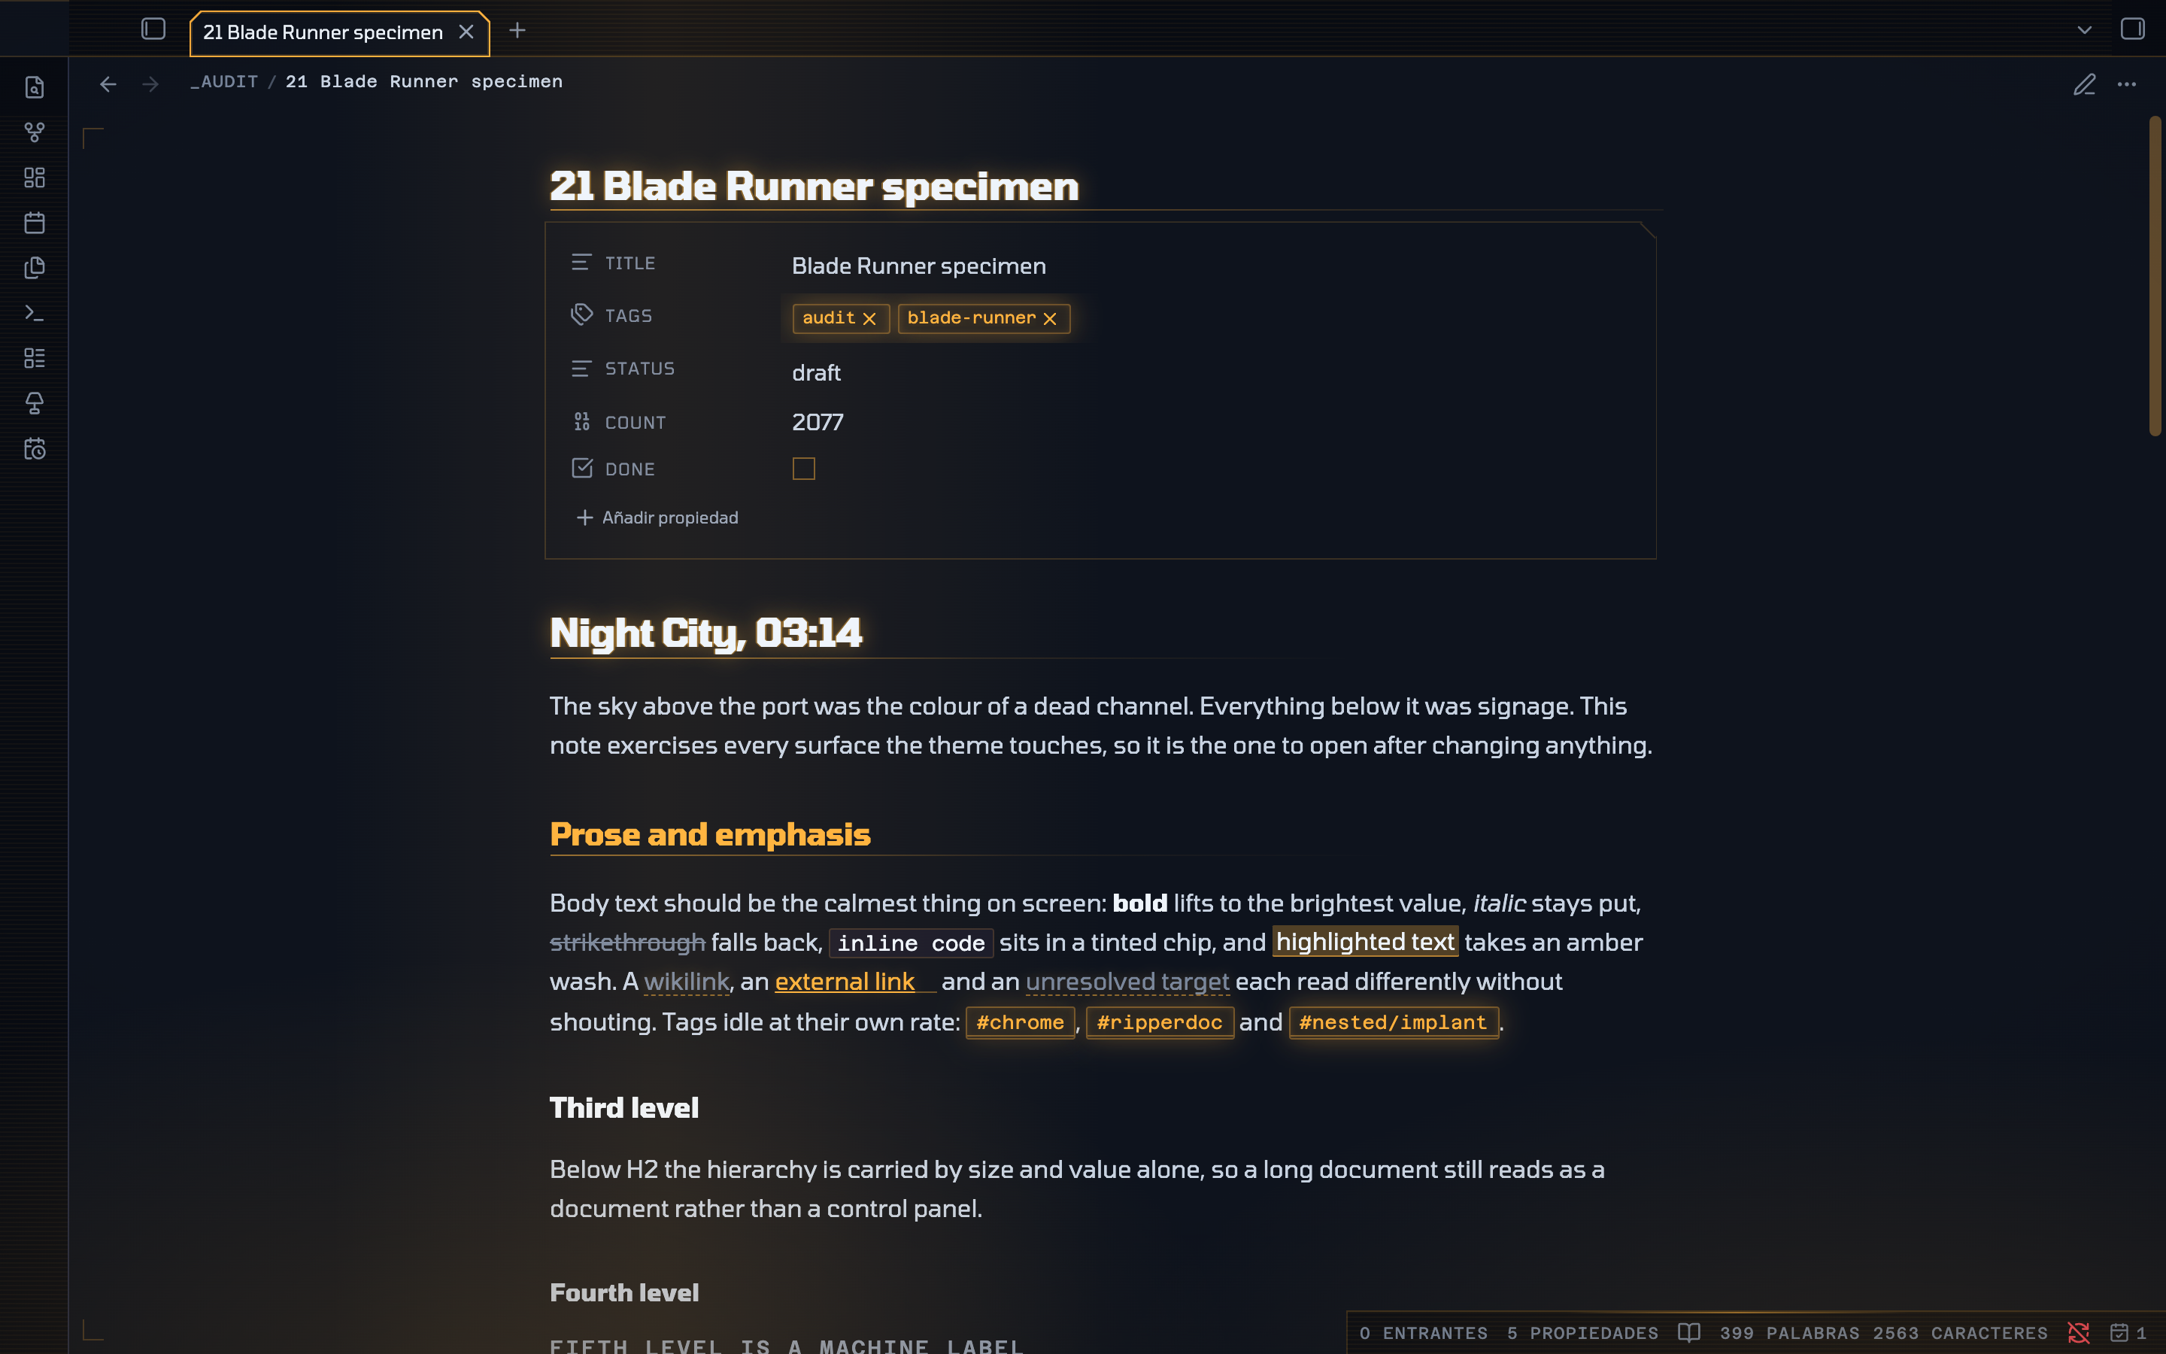2166x1354 pixels.
Task: Click Añadir propiedad to add a property
Action: coord(658,518)
